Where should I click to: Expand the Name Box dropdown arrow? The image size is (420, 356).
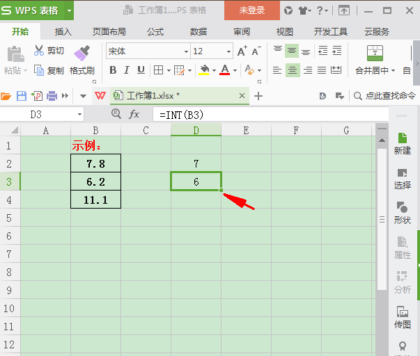click(x=79, y=114)
